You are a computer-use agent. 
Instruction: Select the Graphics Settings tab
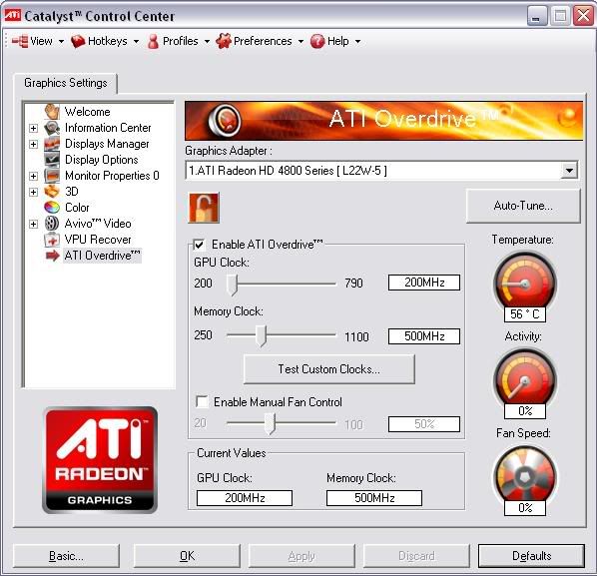point(66,83)
